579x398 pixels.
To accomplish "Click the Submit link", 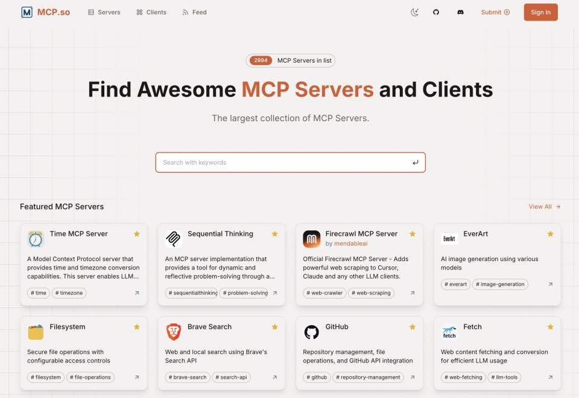I will click(x=495, y=12).
